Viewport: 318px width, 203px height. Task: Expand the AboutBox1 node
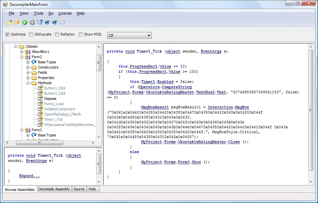(22, 52)
